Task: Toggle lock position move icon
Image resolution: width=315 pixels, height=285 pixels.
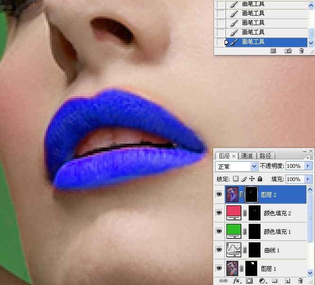Action: pyautogui.click(x=252, y=179)
